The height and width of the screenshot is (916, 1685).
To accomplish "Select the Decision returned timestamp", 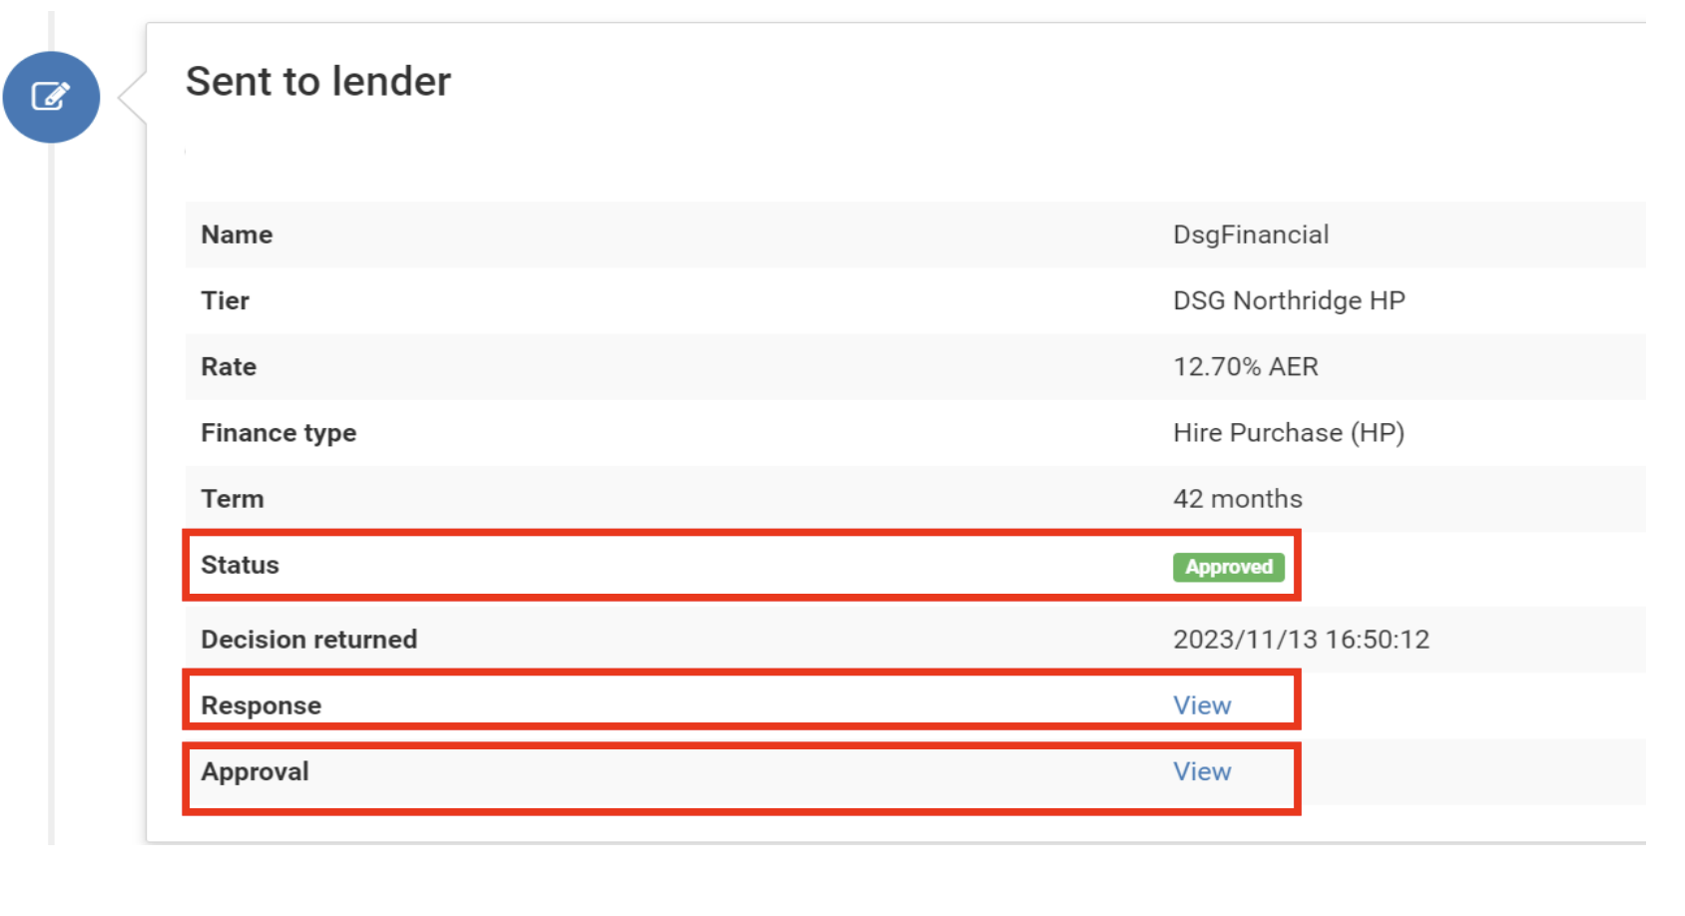I will click(1301, 640).
